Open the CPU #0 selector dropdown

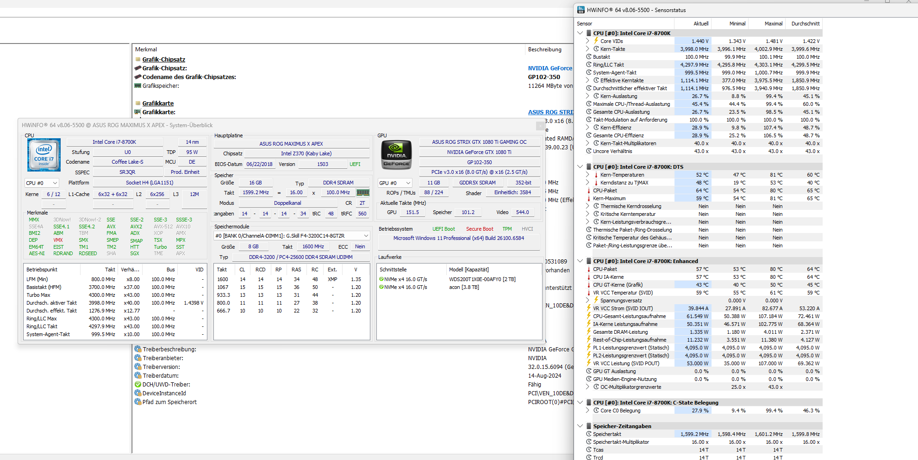tap(42, 183)
